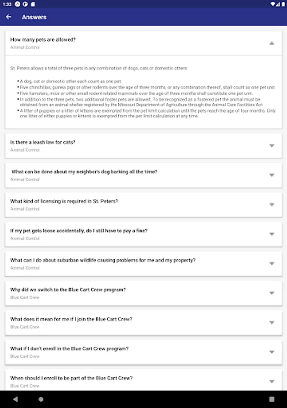Tap the 'Answers' header title
The image size is (287, 408).
pos(34,17)
